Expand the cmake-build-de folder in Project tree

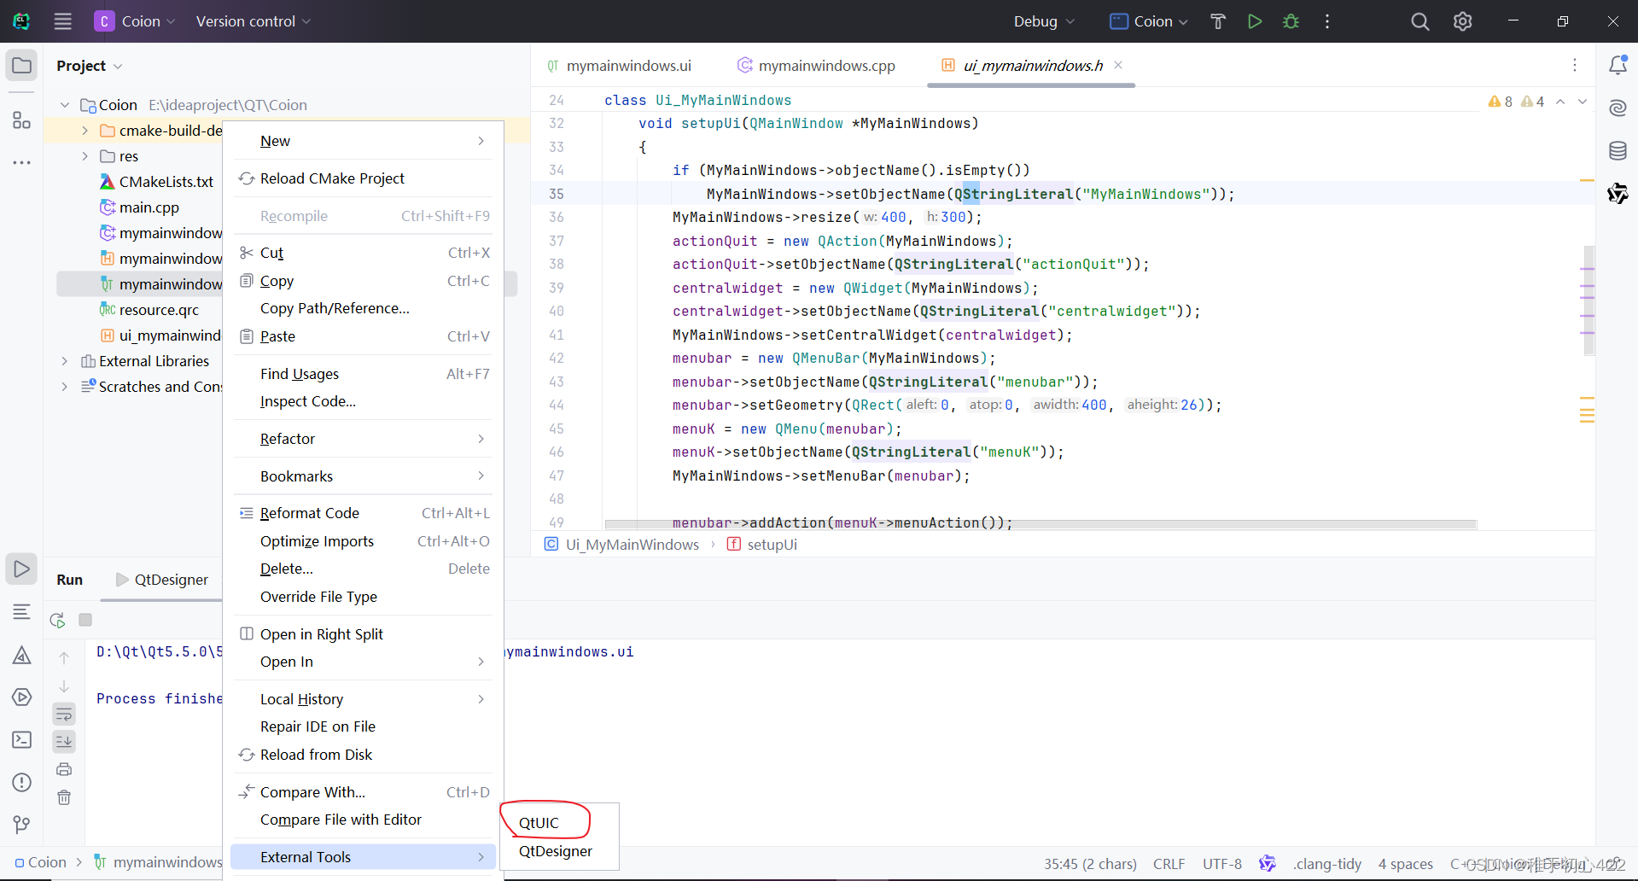pos(85,131)
